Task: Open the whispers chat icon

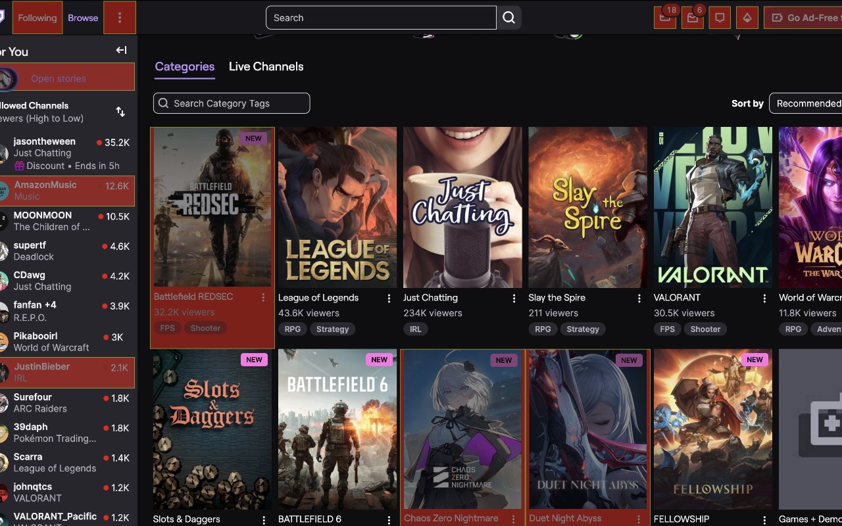Action: point(720,18)
